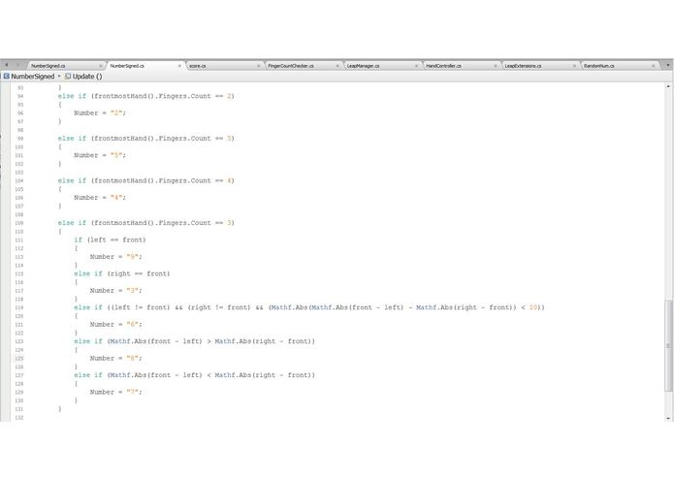Click the long condition ending with '< 10))'
Image resolution: width=674 pixels, height=479 pixels.
tap(309, 307)
